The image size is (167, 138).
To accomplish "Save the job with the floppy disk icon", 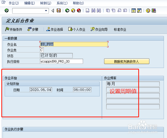I will (59, 11).
